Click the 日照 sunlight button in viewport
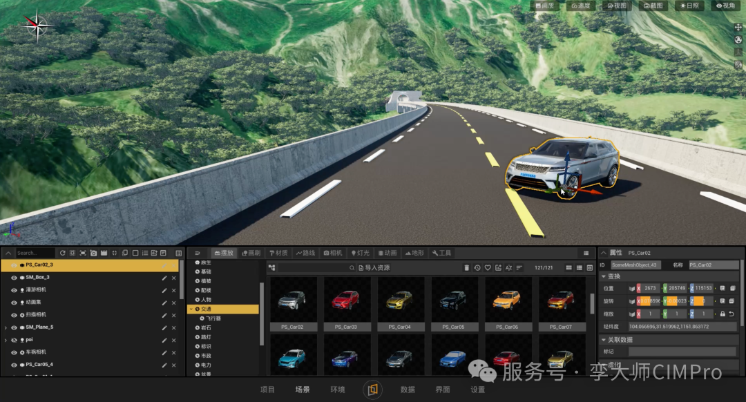The width and height of the screenshot is (746, 402). (x=689, y=6)
